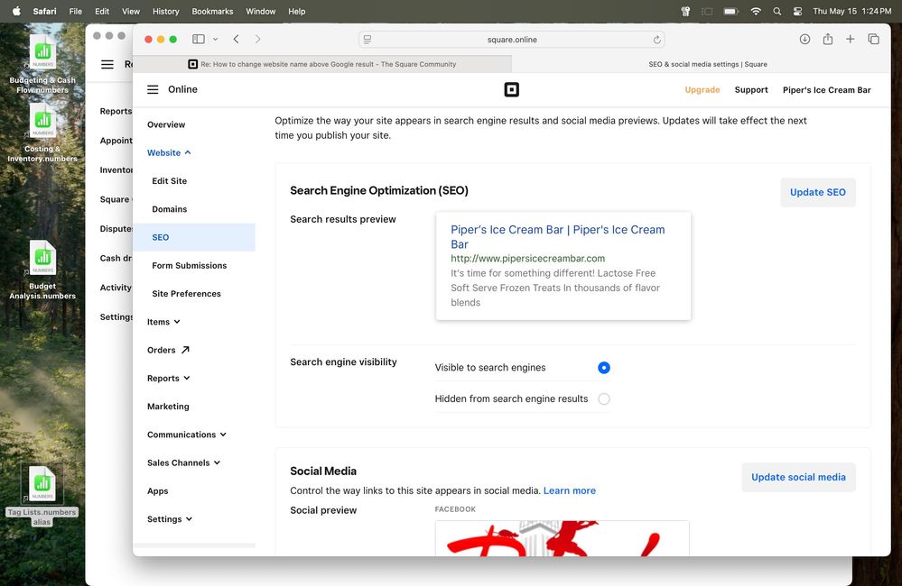
Task: Go to Marketing
Action: [168, 407]
